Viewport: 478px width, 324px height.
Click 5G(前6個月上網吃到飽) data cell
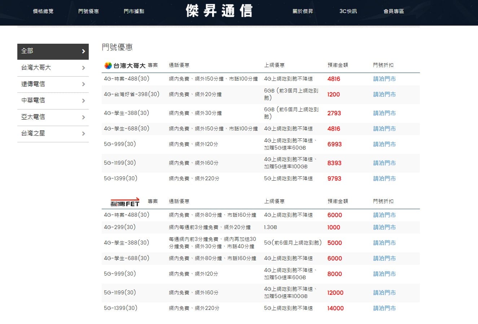(x=293, y=243)
